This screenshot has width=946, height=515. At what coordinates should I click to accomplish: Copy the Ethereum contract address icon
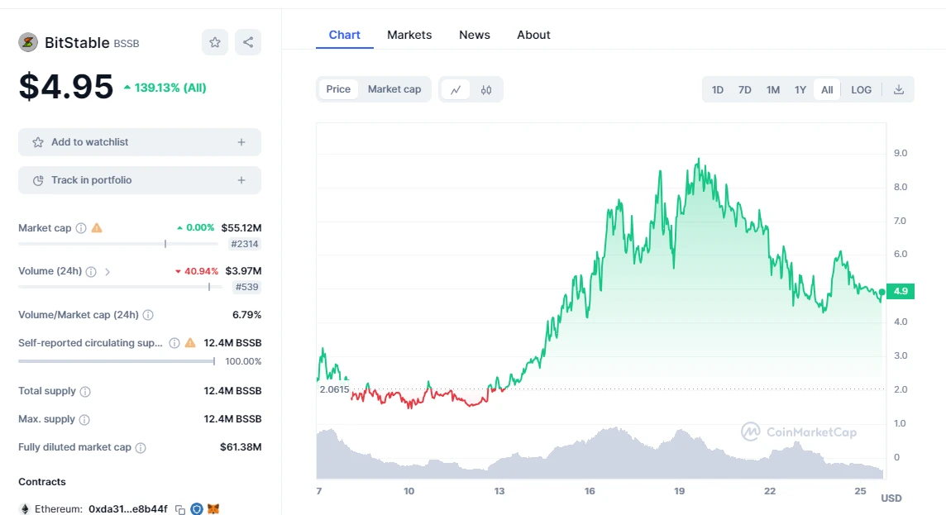[179, 508]
